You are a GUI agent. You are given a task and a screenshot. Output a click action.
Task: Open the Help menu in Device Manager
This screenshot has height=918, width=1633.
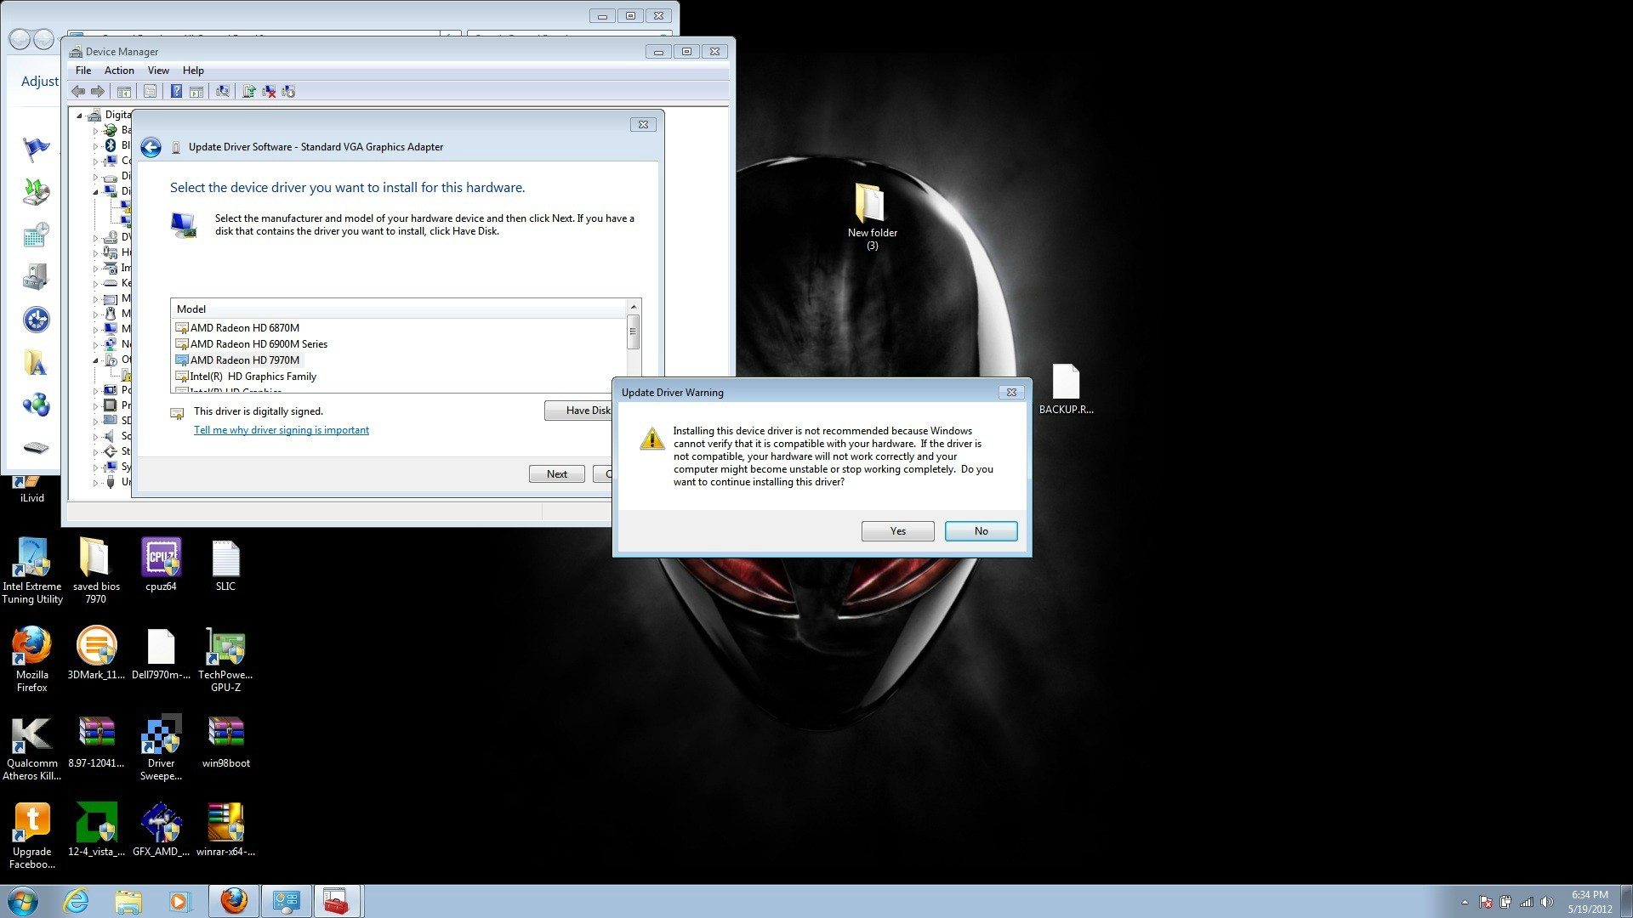[x=193, y=71]
